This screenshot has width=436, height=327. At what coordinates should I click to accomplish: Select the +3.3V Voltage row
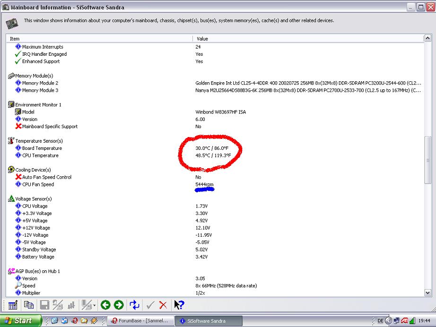pos(215,213)
